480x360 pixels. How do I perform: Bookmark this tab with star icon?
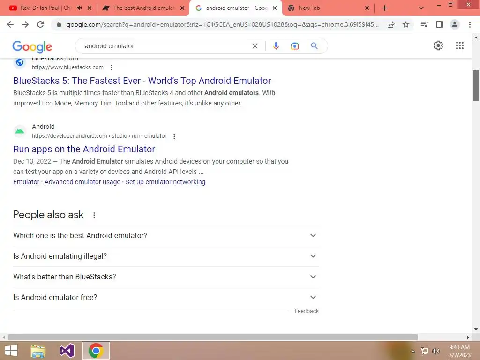coord(406,24)
